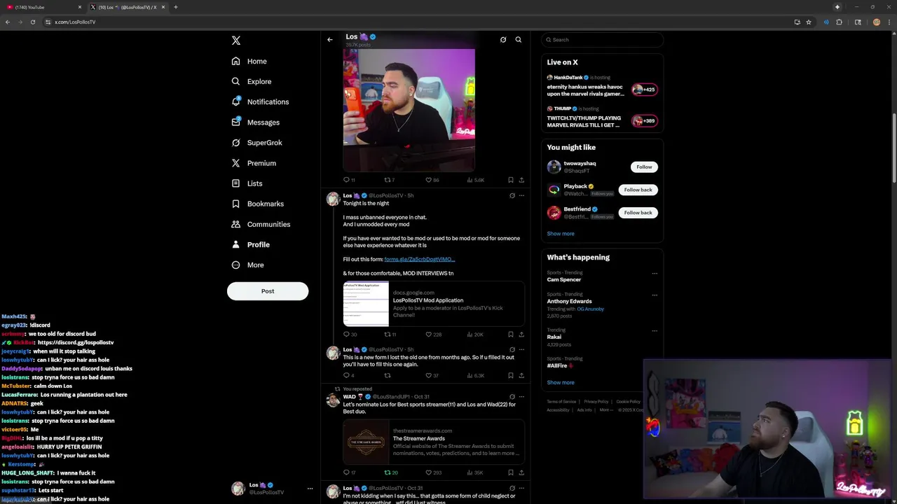The height and width of the screenshot is (504, 897).
Task: Open Communities in the sidebar
Action: pyautogui.click(x=261, y=224)
